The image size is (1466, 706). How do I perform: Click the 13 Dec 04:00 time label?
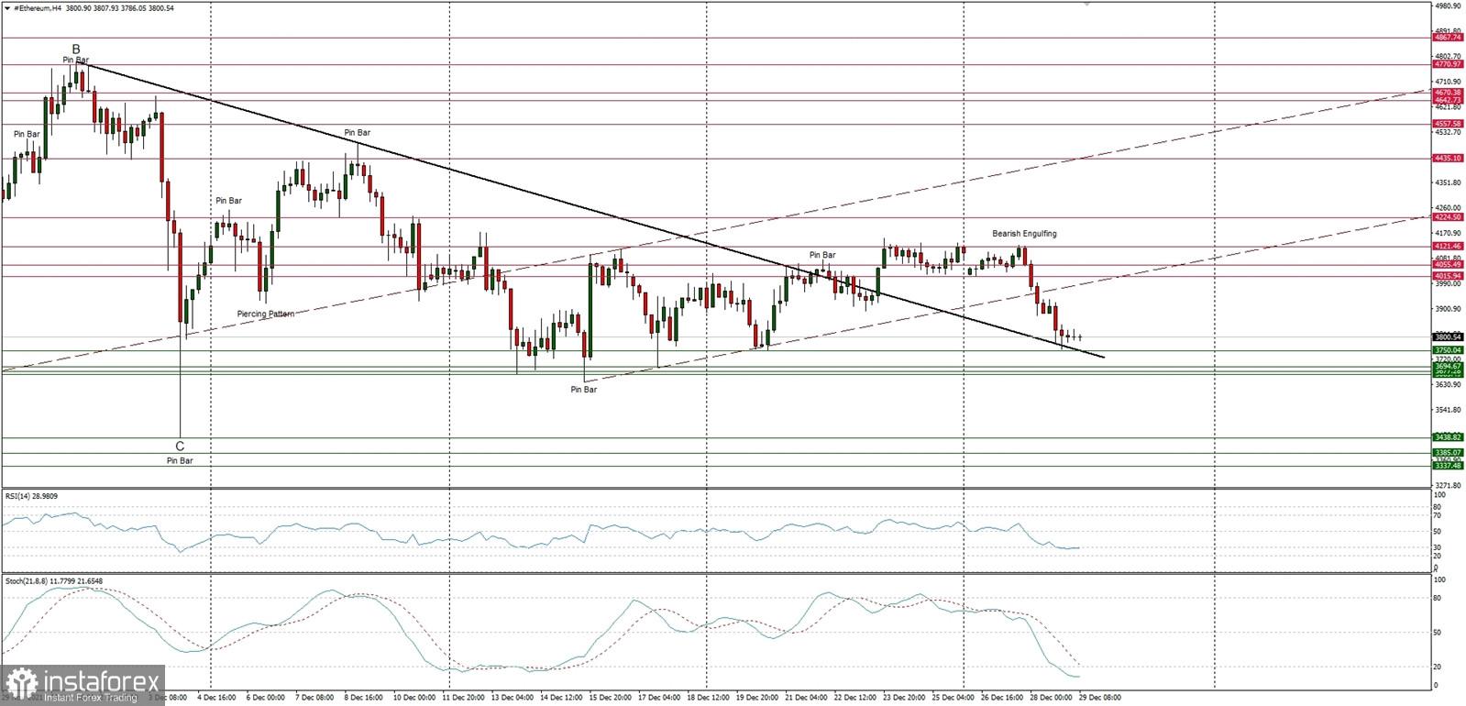pos(513,698)
